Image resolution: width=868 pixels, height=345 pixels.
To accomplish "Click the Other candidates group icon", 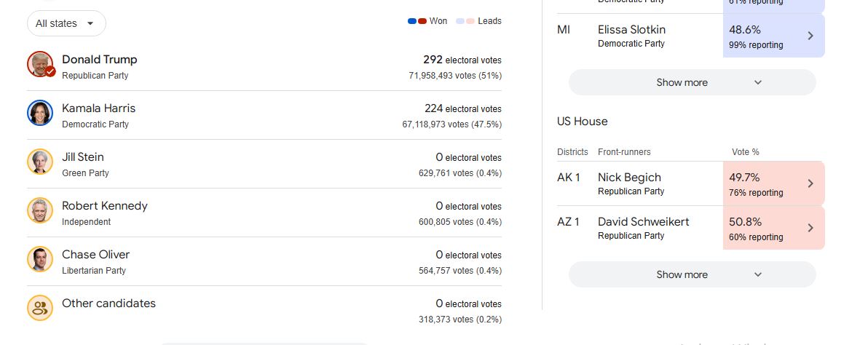I will (40, 308).
